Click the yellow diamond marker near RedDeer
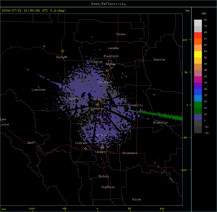Viewport: 217px width, 212px height. 107,71
